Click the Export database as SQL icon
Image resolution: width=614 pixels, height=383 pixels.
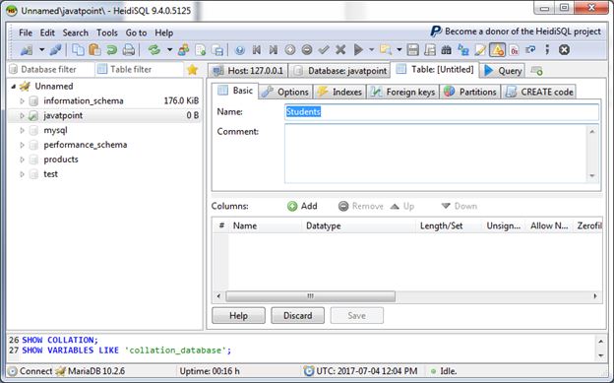[217, 50]
